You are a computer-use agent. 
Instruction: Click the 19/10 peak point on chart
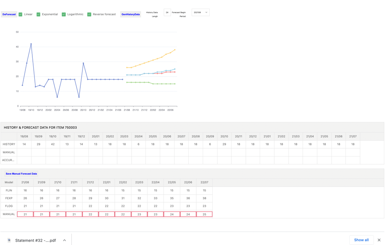pyautogui.click(x=31, y=44)
